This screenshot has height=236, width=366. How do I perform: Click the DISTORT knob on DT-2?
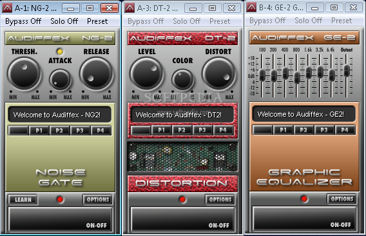click(x=218, y=74)
